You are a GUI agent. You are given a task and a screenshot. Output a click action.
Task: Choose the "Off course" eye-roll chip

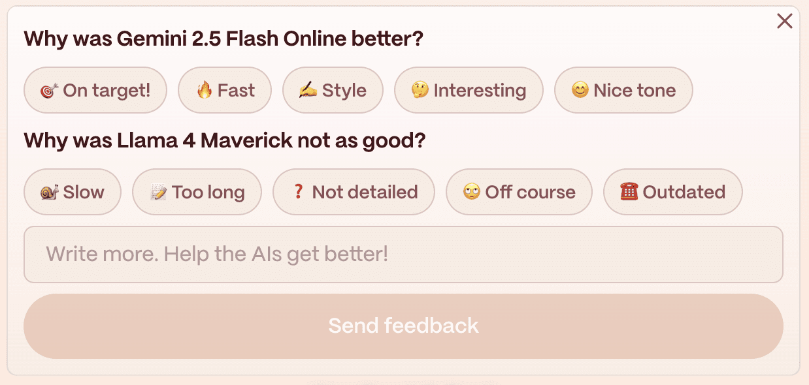[519, 192]
